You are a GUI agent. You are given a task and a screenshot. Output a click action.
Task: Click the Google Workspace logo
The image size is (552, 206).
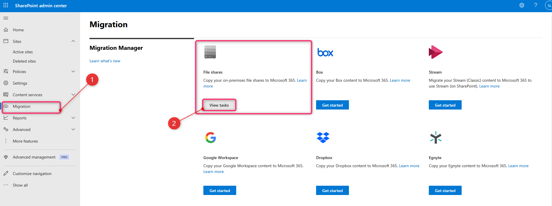click(x=211, y=138)
